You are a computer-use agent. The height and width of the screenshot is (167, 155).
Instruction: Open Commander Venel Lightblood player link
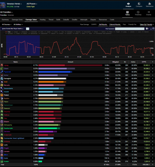click(14, 138)
